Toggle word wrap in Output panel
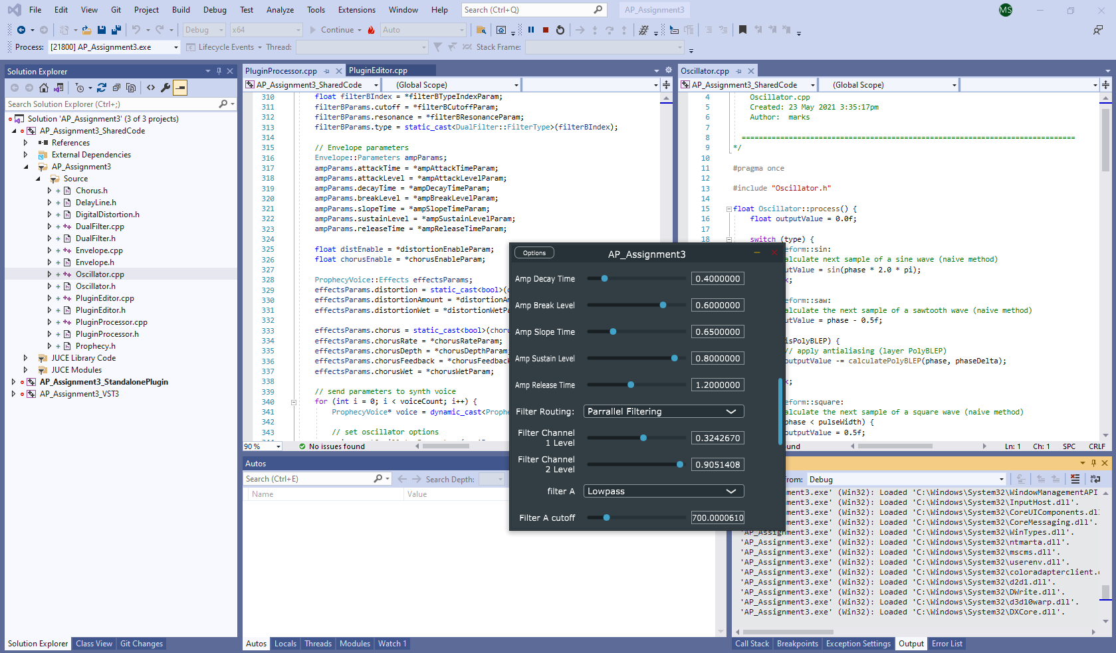The height and width of the screenshot is (653, 1116). 1095,479
